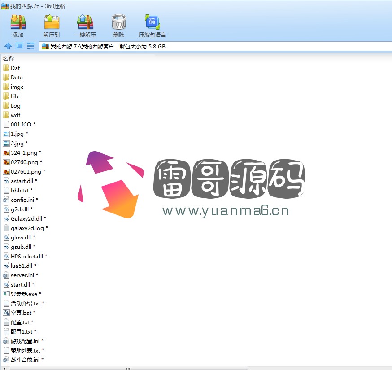Select the 空真.bat batch file icon
Image resolution: width=392 pixels, height=370 pixels.
coord(6,313)
